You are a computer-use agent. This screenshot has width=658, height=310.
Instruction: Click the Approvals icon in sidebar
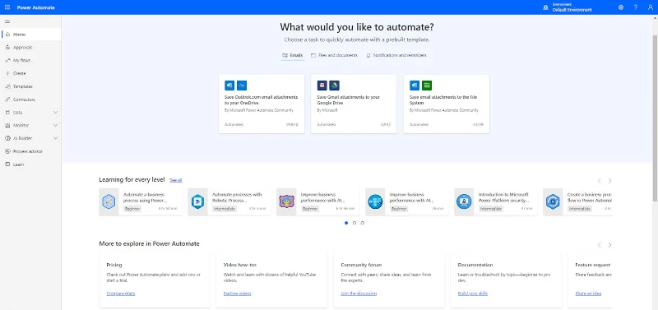pos(8,48)
